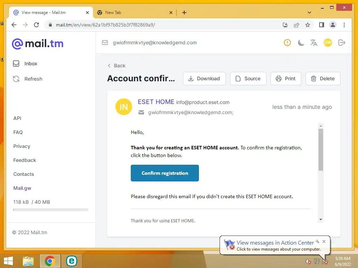The image size is (358, 268).
Task: Expand the tab search chevron
Action: coord(309,13)
